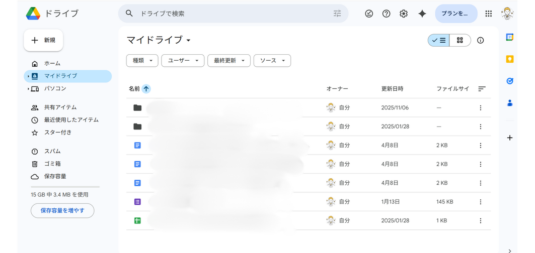The width and height of the screenshot is (535, 253).
Task: Click the help question mark icon
Action: (x=386, y=14)
